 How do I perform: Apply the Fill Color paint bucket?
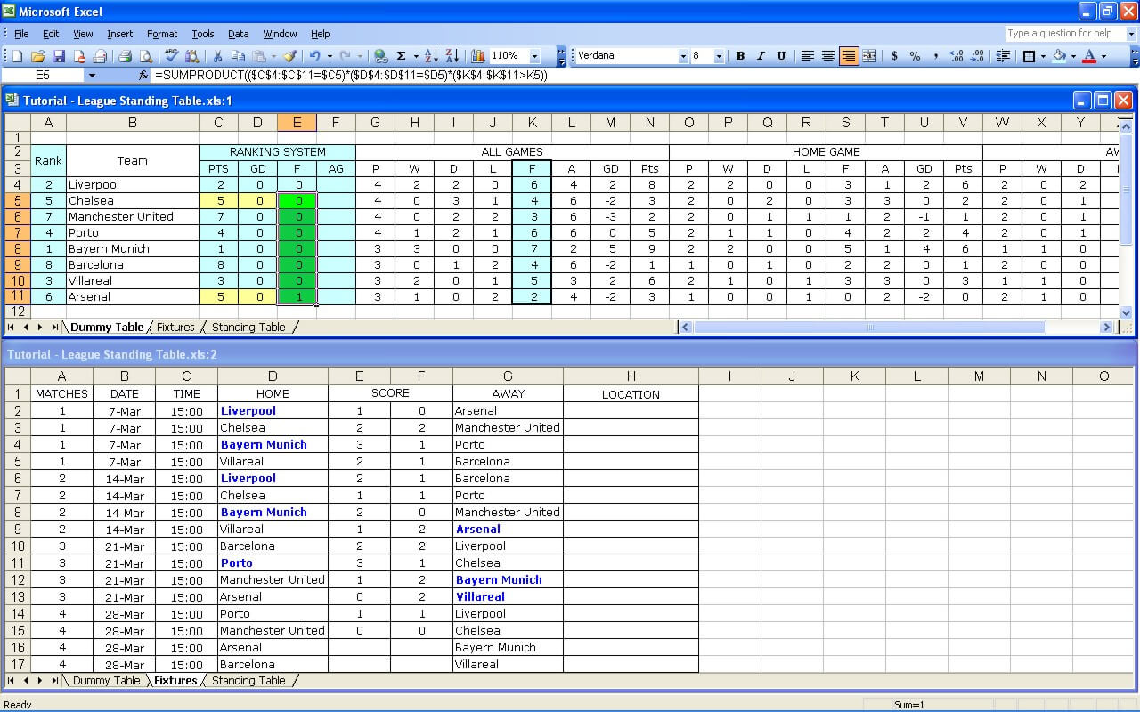[x=1059, y=56]
